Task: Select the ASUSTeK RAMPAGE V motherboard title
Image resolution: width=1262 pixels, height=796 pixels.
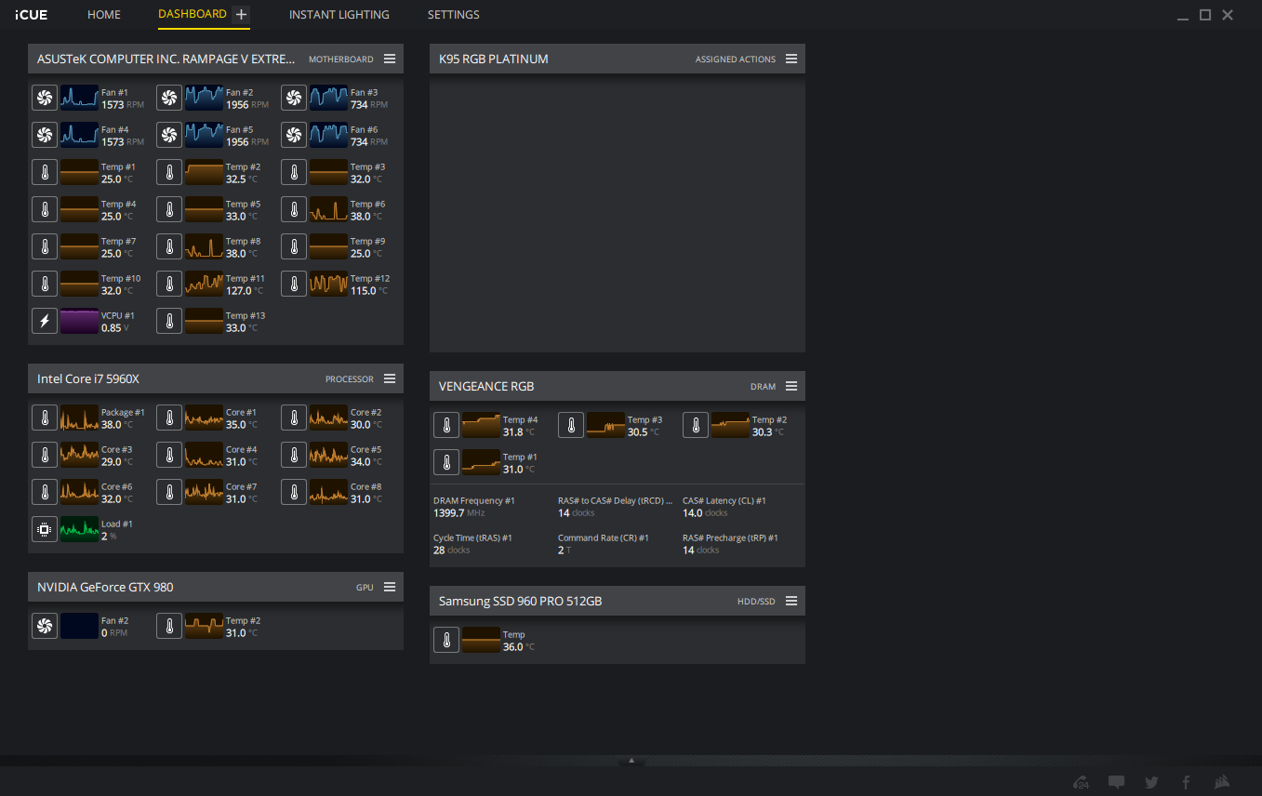Action: [x=166, y=59]
